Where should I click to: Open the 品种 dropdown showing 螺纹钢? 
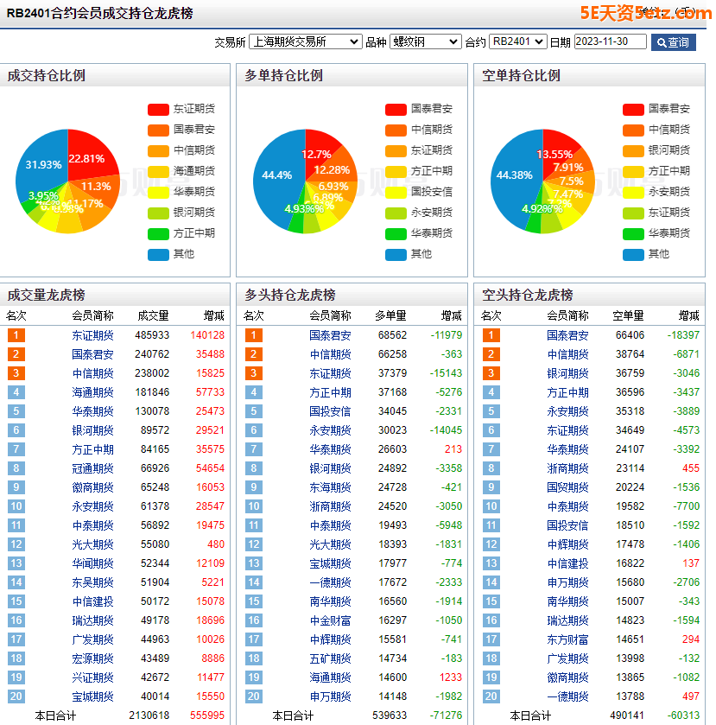click(425, 42)
